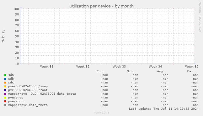Click the gray mapper/pve-data_tmeta legend swatch

(5, 105)
